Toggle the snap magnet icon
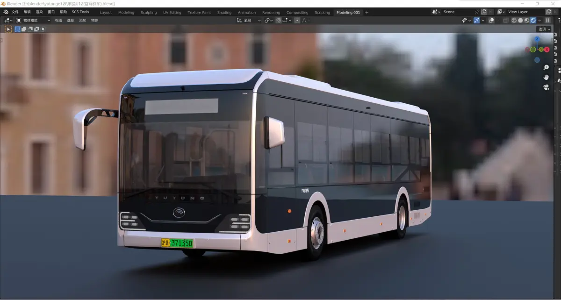This screenshot has height=300, width=561. [279, 21]
